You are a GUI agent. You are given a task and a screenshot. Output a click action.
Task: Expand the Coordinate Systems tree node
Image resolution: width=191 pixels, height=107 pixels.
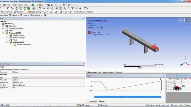(3, 29)
